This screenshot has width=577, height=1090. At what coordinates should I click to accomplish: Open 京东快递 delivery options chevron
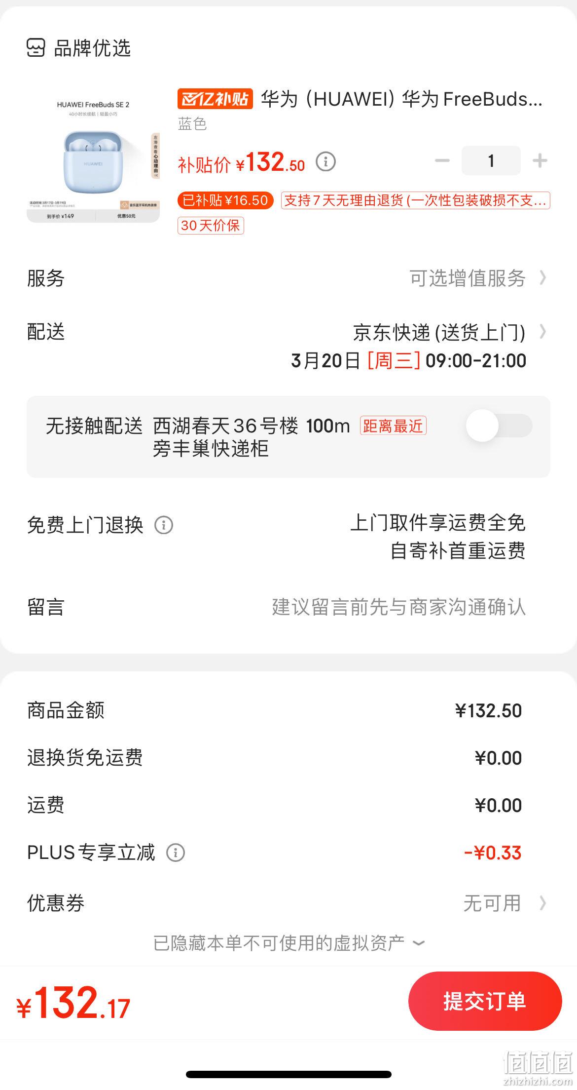click(x=543, y=332)
